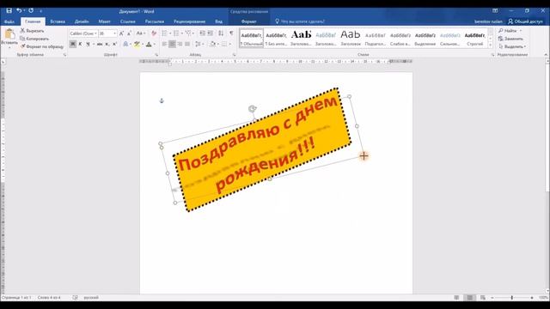
Task: Click Копировать to copy
Action: 34,39
